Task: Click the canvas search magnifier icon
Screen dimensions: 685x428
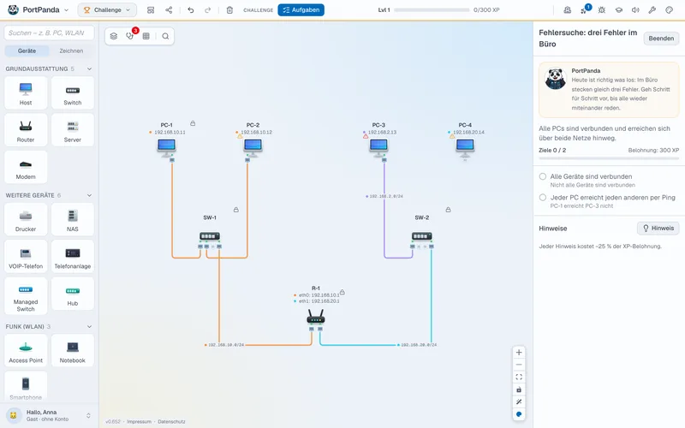Action: point(165,36)
